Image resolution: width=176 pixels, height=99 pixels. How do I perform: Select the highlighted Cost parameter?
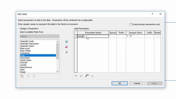[38, 56]
